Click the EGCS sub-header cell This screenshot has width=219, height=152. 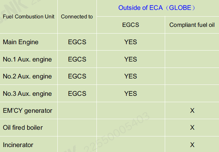pos(131,25)
